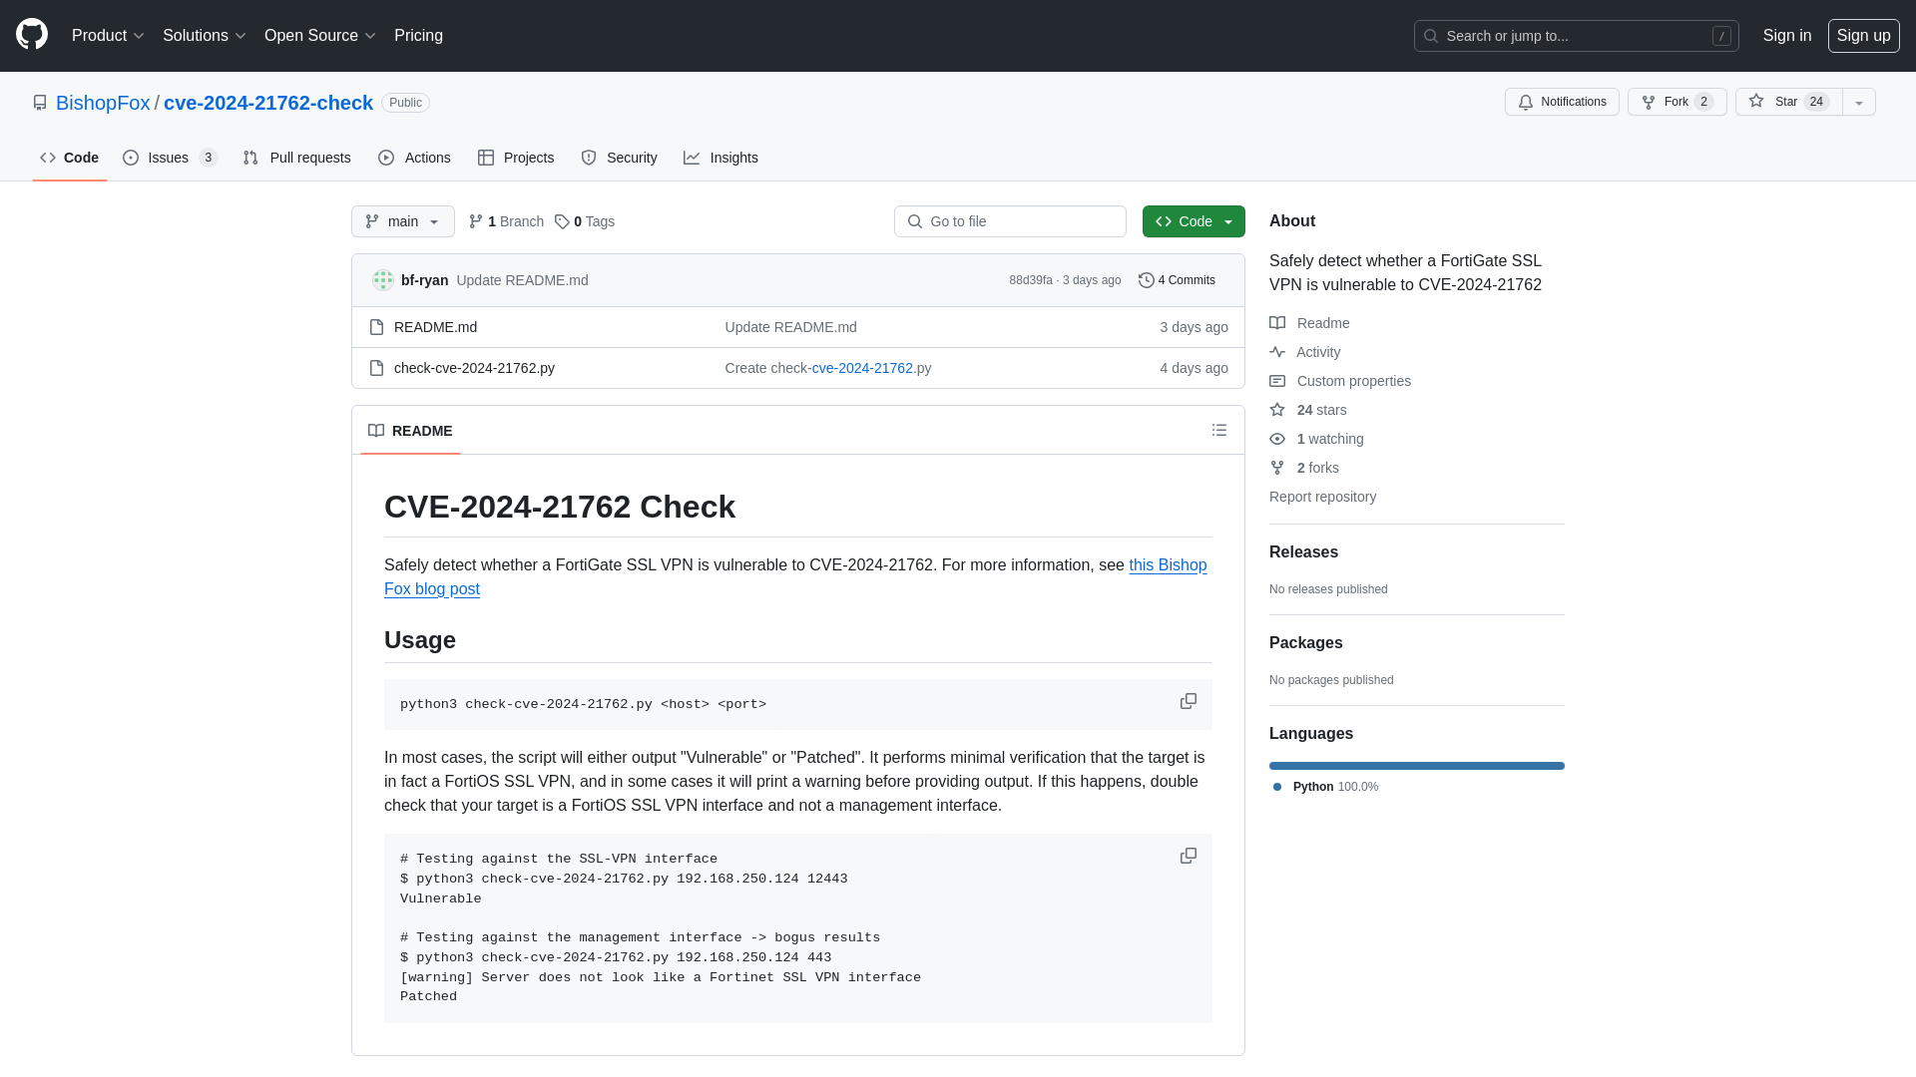Click the star icon on the Star button
Image resolution: width=1916 pixels, height=1077 pixels.
click(1756, 101)
